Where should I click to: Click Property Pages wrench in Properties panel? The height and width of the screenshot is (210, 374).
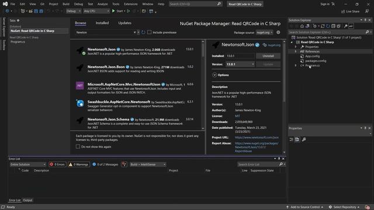[304, 139]
